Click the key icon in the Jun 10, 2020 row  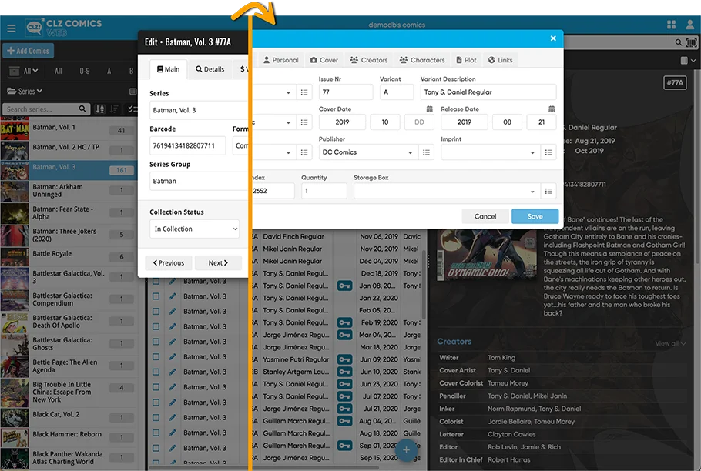[344, 372]
